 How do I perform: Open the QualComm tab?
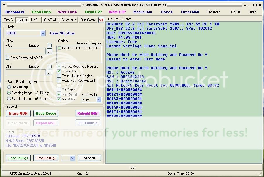click(x=88, y=20)
